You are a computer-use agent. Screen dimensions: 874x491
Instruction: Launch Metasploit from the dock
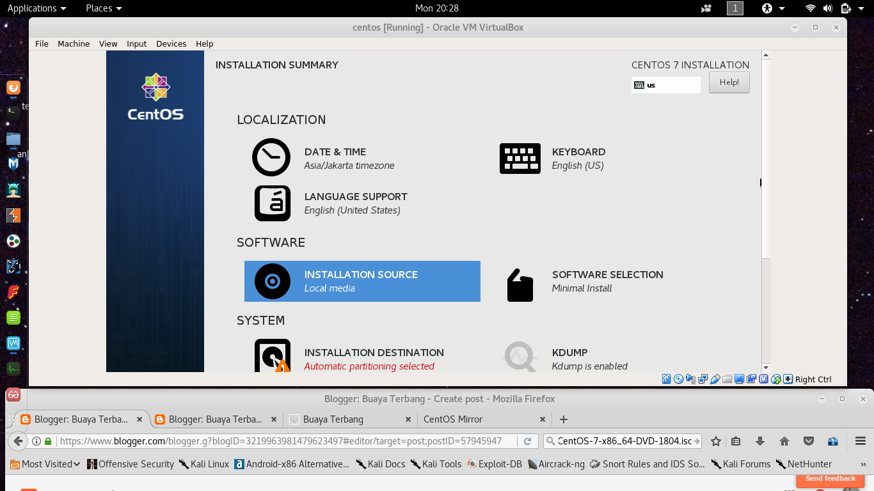(13, 164)
